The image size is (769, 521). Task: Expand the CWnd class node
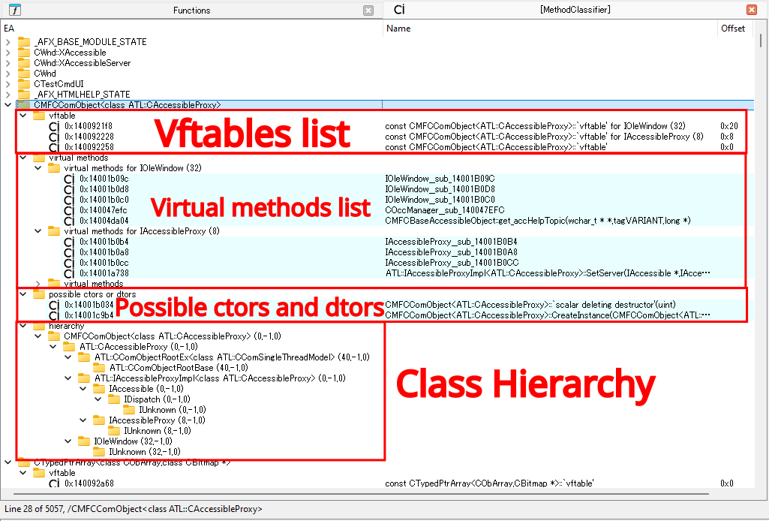click(8, 74)
